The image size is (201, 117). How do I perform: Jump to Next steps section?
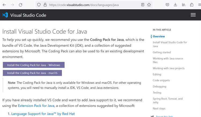[159, 108]
